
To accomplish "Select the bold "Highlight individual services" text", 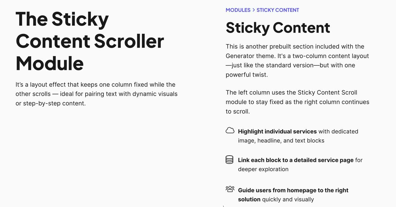I will (277, 131).
